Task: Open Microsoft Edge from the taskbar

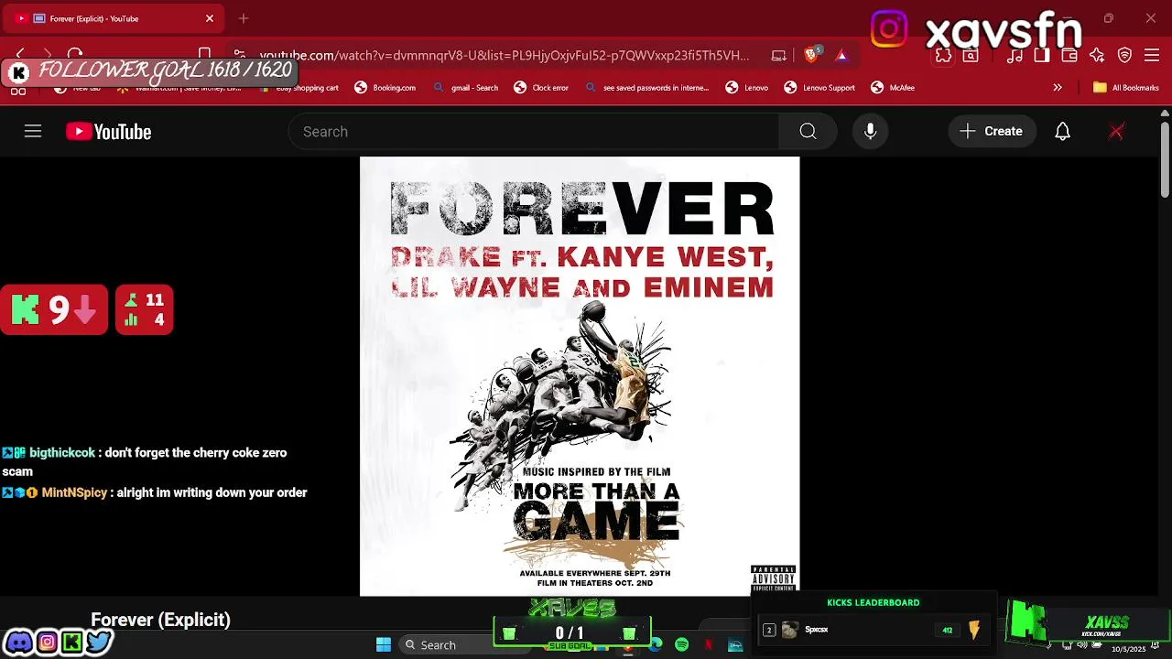Action: [x=656, y=644]
